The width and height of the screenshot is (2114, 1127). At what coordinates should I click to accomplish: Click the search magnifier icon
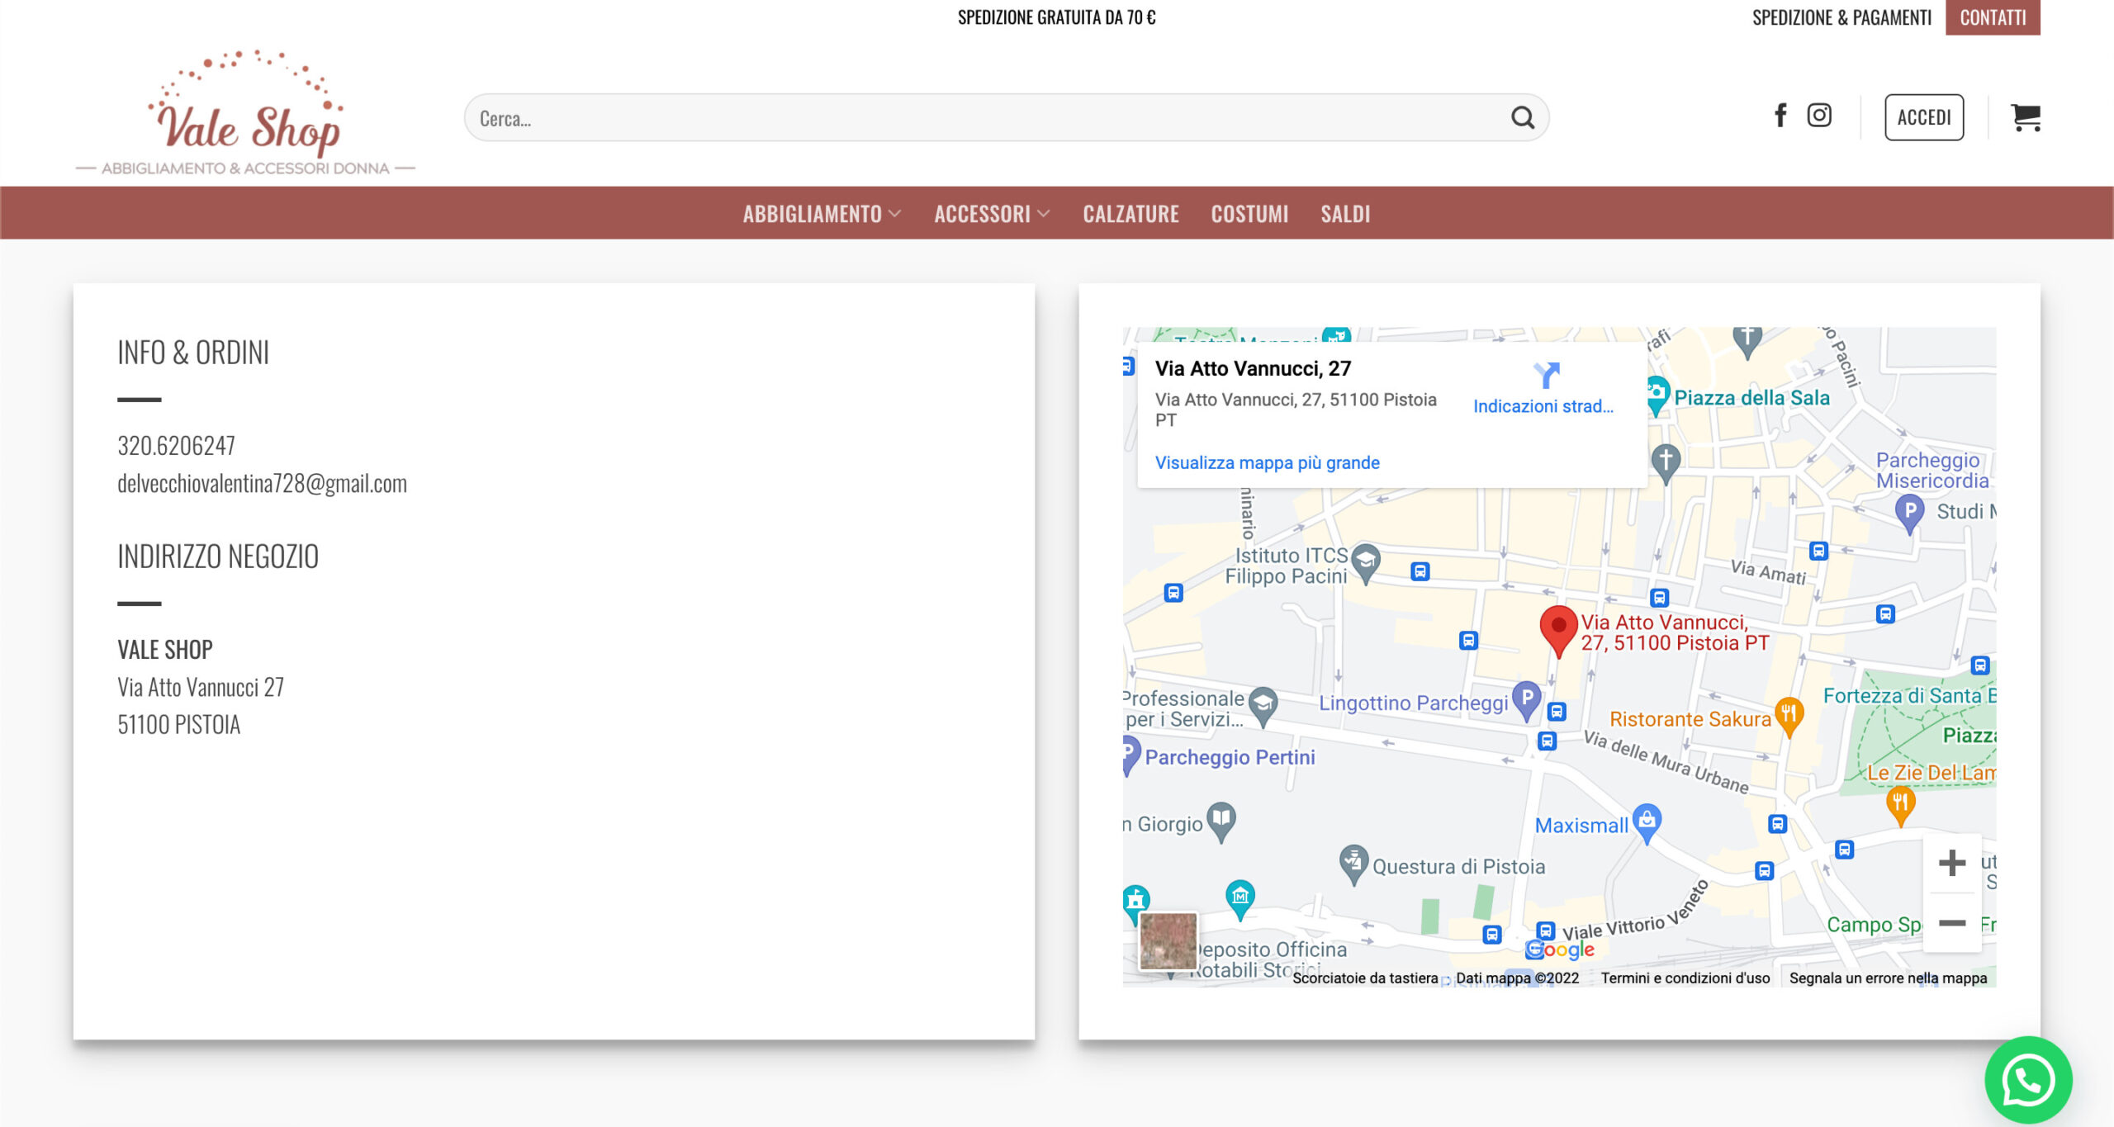pyautogui.click(x=1523, y=118)
